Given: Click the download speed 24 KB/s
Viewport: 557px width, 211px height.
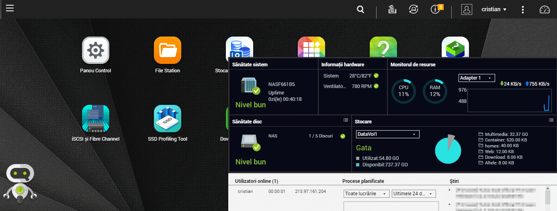Looking at the screenshot, I should (x=510, y=84).
